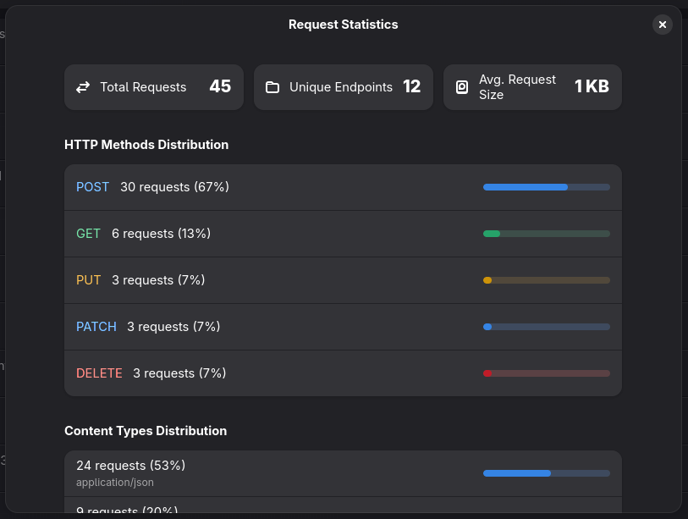The image size is (688, 519).
Task: Select the POST method label
Action: tap(92, 187)
